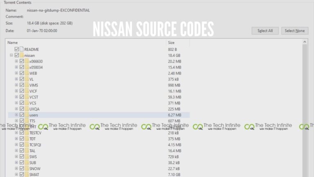Viewport: 314px width, 177px height.
Task: Click the Select None button
Action: coord(294,31)
